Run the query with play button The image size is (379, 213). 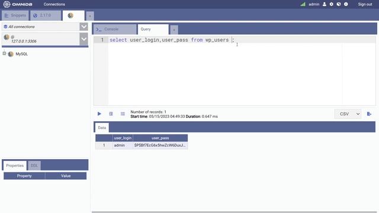(x=99, y=114)
